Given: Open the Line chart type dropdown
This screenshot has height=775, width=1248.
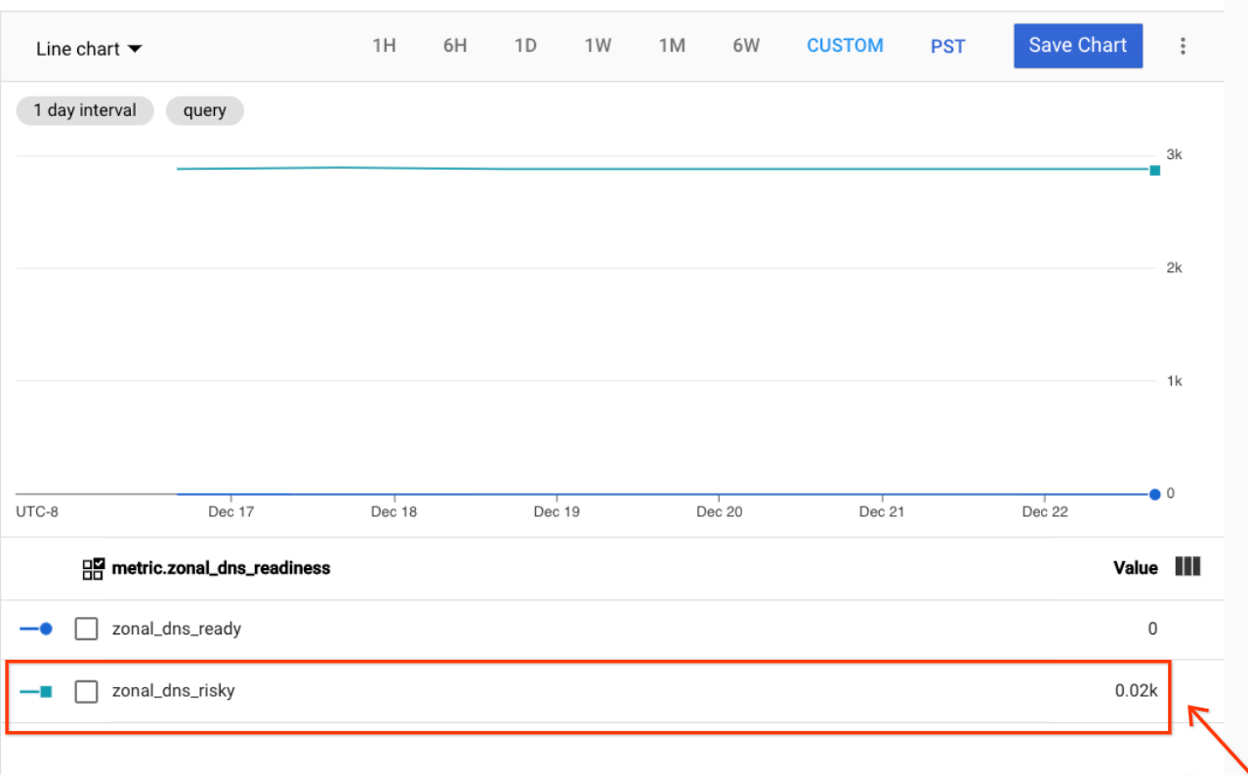Looking at the screenshot, I should 89,48.
